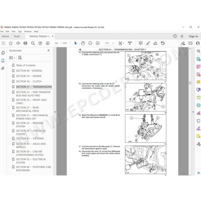Share a link to the file
Viewport: 201px width, 201px height.
183,43
